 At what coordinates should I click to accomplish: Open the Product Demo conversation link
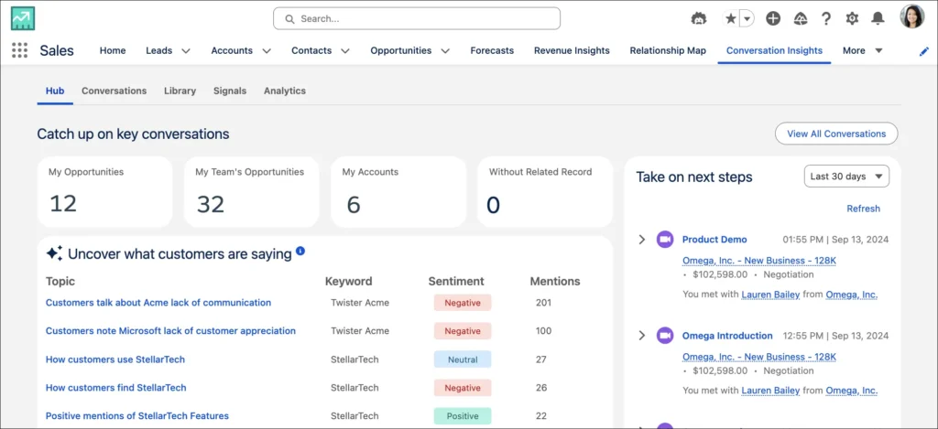tap(714, 239)
